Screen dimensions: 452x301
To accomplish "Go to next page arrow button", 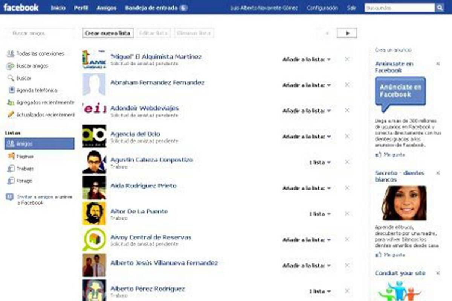I will [347, 33].
